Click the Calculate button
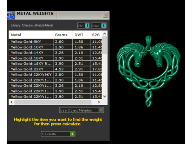 [x=58, y=134]
